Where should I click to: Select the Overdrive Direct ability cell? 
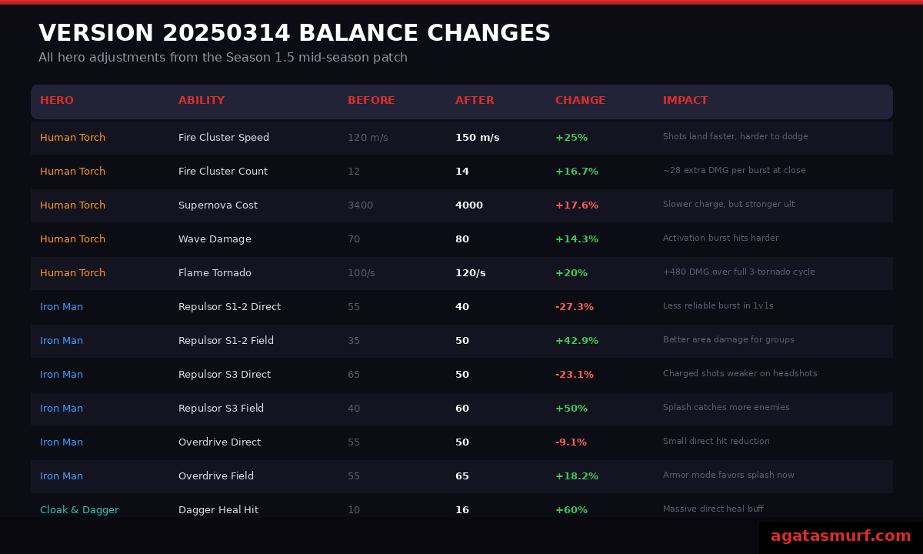point(219,442)
